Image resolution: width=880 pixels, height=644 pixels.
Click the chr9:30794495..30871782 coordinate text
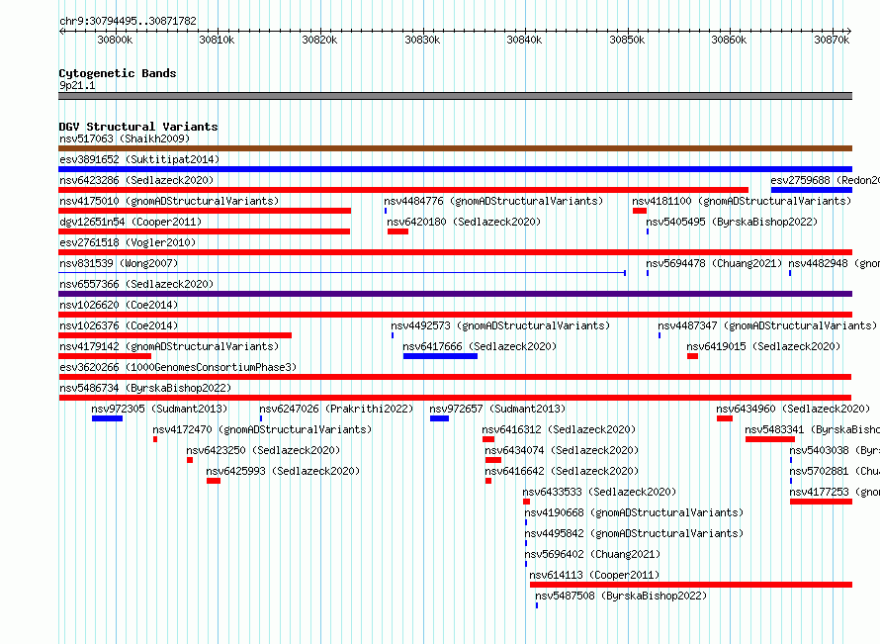click(128, 21)
